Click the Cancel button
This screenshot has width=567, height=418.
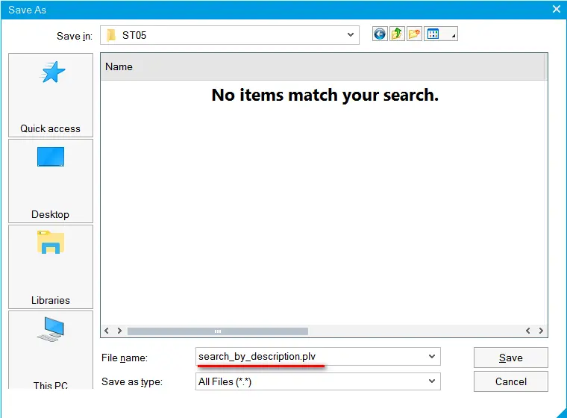(x=510, y=381)
